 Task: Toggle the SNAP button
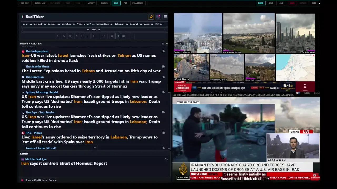pyautogui.click(x=116, y=3)
